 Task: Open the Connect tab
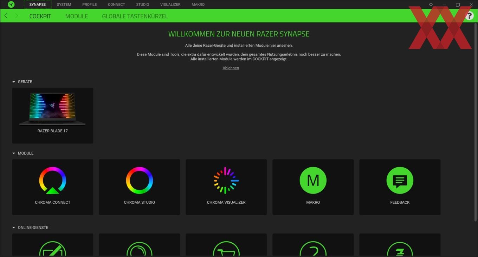[x=116, y=5]
